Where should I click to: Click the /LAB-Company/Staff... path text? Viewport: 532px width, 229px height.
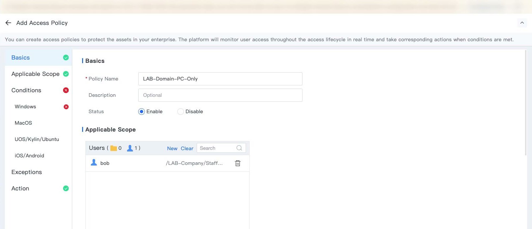[194, 163]
